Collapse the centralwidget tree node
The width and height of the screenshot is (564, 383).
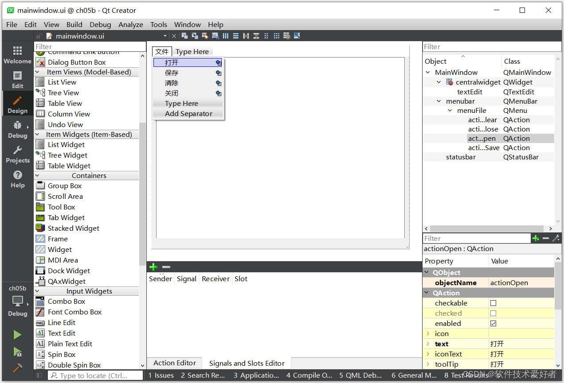[x=439, y=82]
